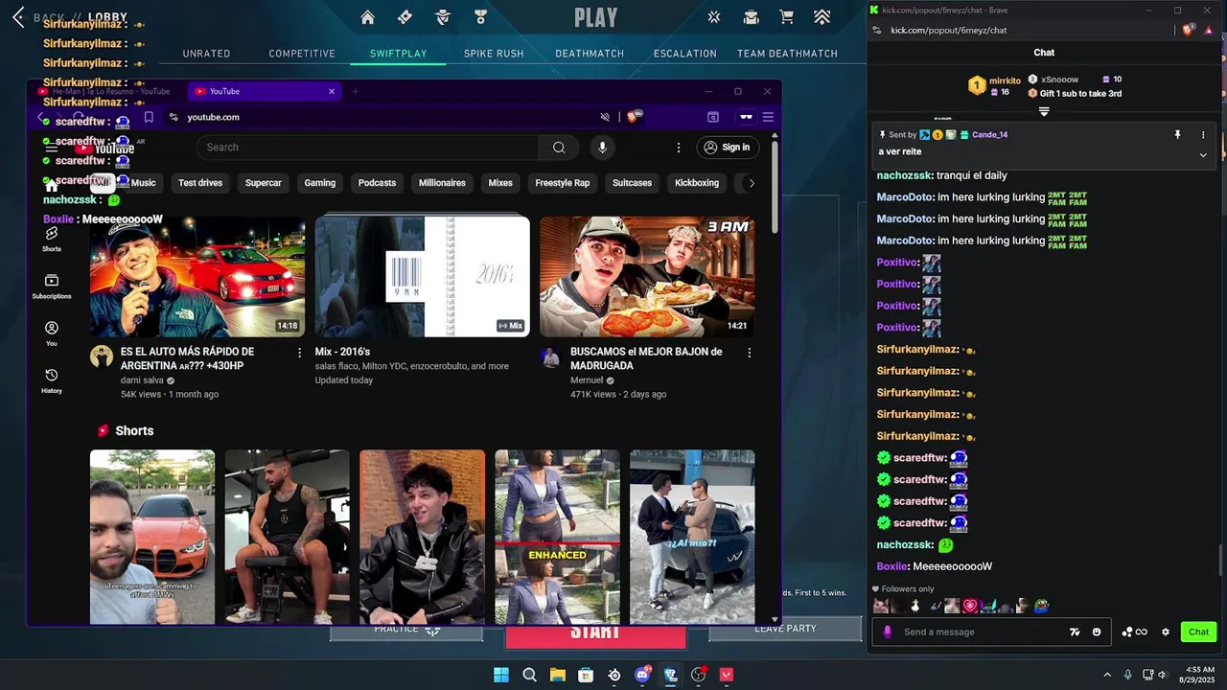
Task: Open YouTube settings three-dot menu
Action: (x=679, y=148)
